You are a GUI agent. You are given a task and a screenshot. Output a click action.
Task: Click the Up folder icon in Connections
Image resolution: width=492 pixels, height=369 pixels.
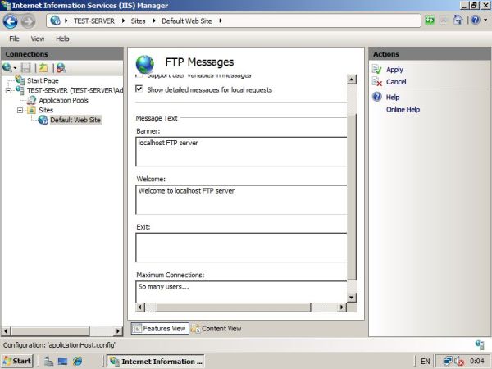43,67
